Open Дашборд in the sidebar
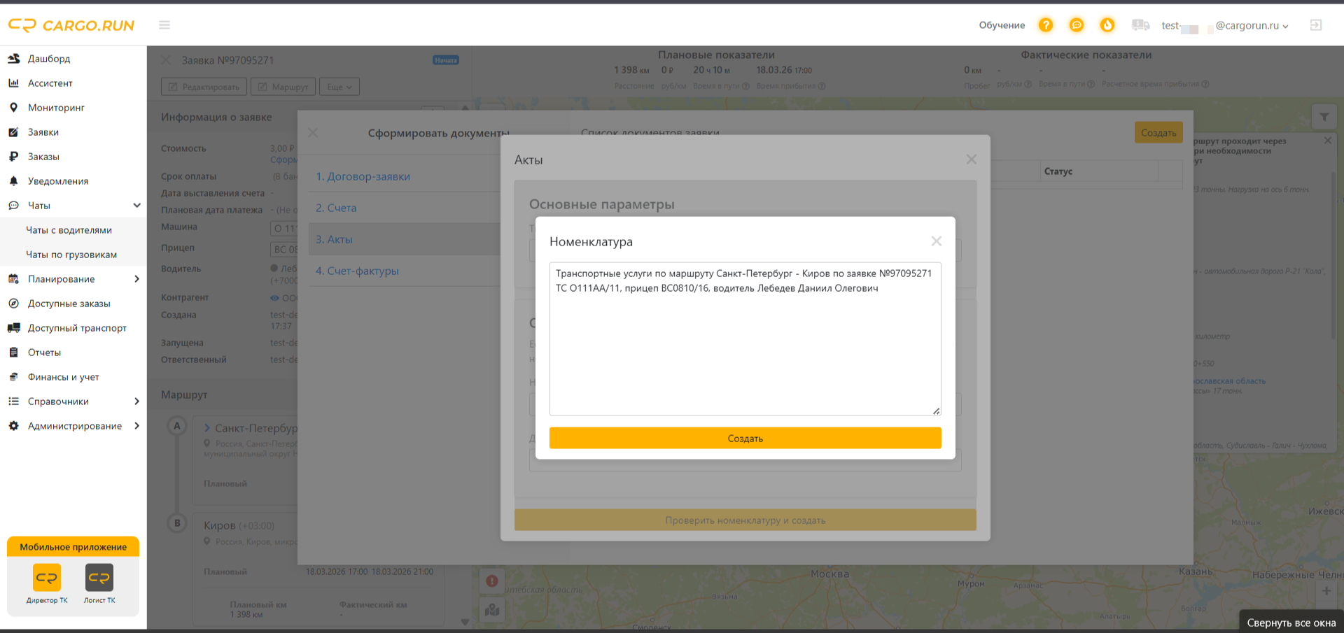 point(49,59)
